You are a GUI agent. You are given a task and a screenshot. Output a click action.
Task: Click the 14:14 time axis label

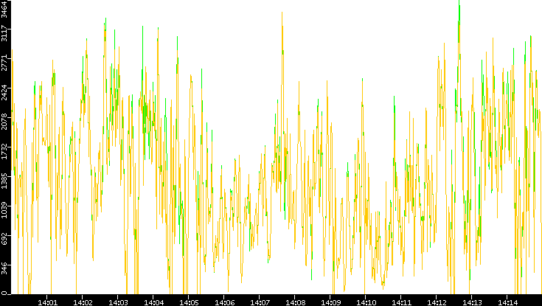(x=507, y=302)
